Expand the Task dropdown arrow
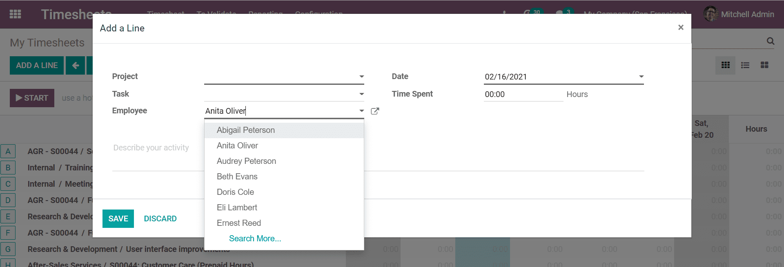The width and height of the screenshot is (784, 267). (361, 94)
